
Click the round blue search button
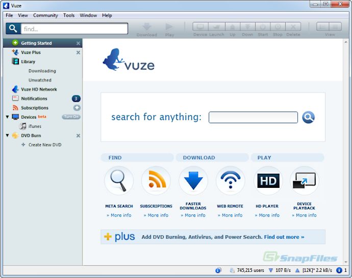pyautogui.click(x=308, y=118)
